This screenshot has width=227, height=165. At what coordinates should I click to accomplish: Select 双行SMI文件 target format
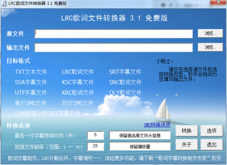coord(78,103)
